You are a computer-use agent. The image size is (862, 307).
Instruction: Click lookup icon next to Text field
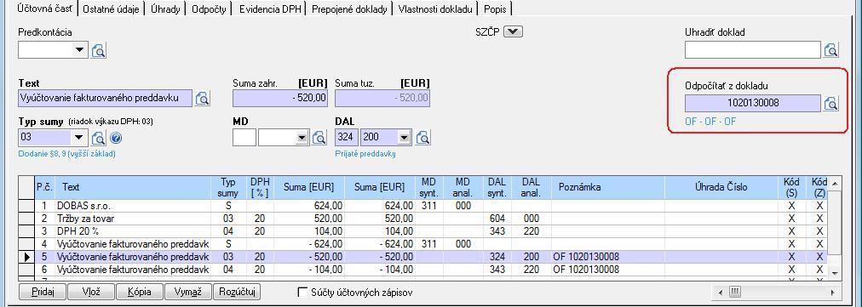[203, 99]
